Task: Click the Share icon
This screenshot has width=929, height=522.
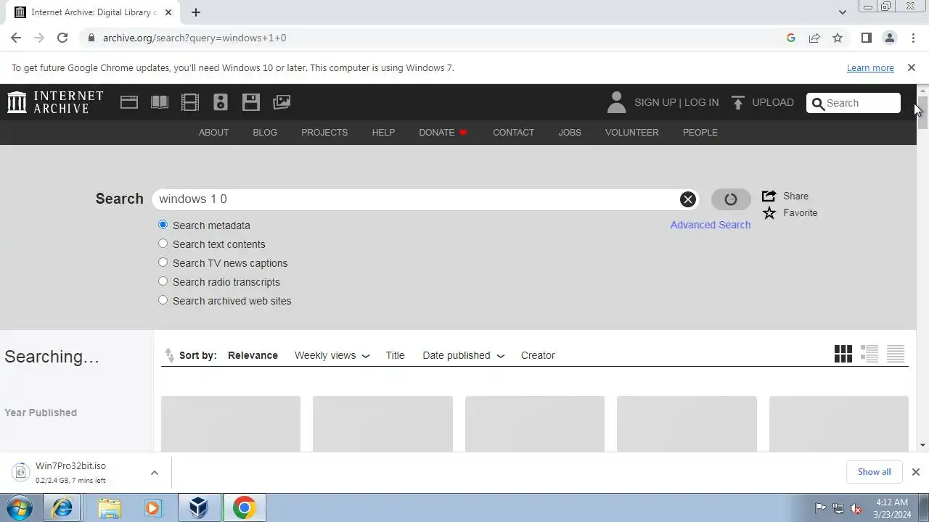Action: click(769, 196)
